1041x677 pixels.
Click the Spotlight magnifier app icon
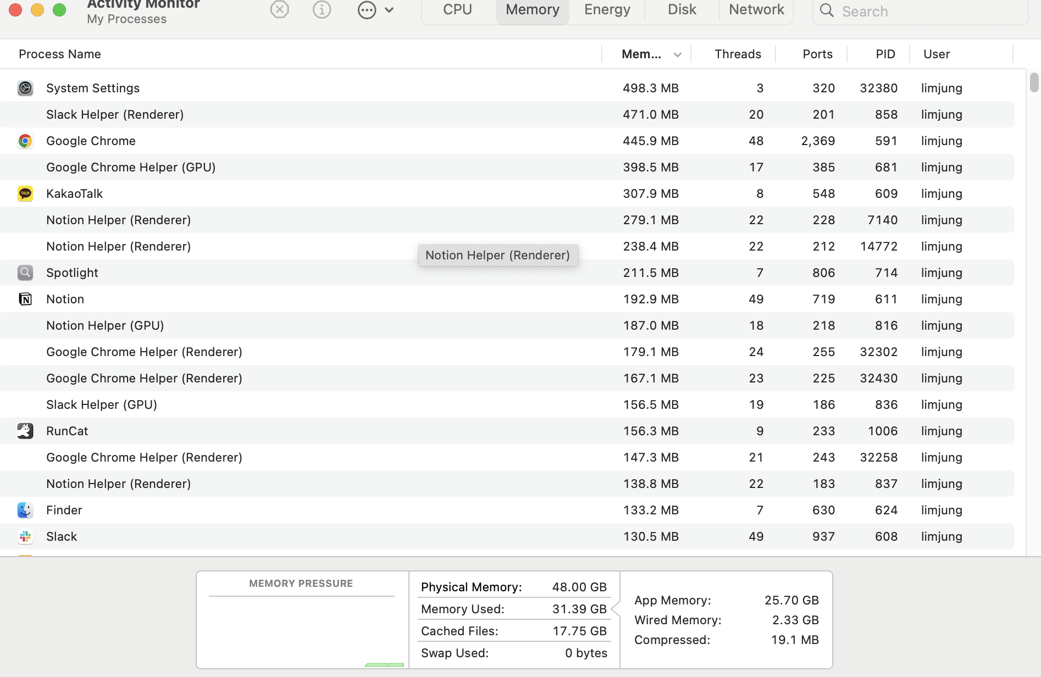click(25, 273)
